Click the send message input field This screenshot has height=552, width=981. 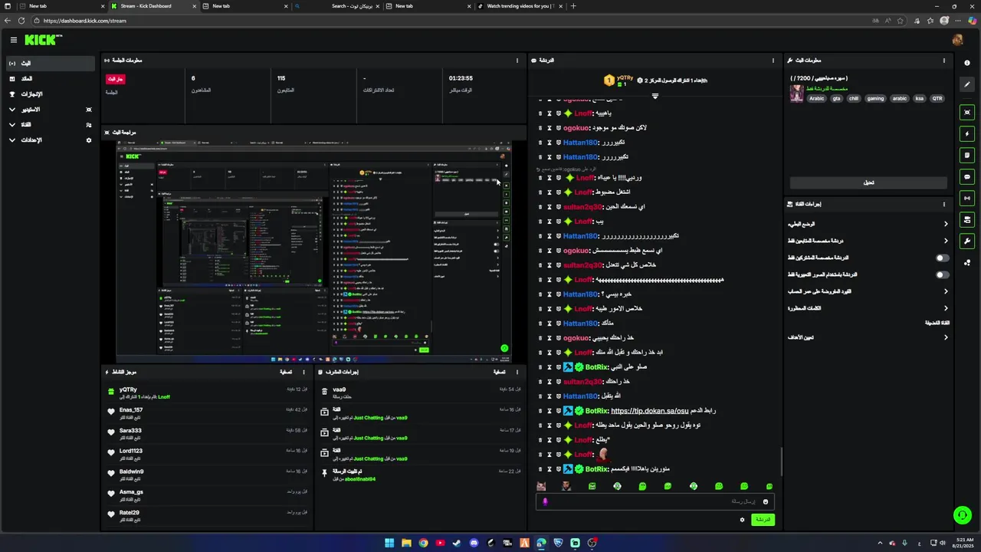[x=654, y=502]
